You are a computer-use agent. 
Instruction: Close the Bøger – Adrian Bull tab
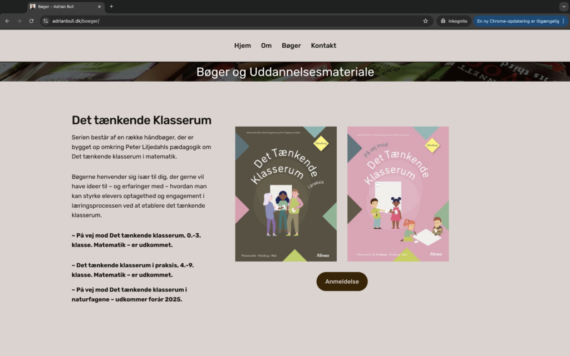coord(99,7)
